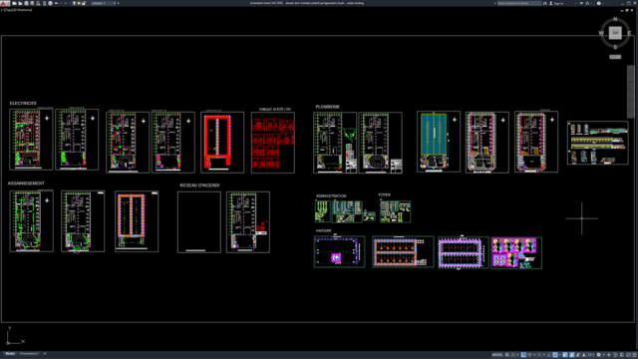
Task: Expand the Help dropdown arrow in title bar
Action: coord(603,3)
